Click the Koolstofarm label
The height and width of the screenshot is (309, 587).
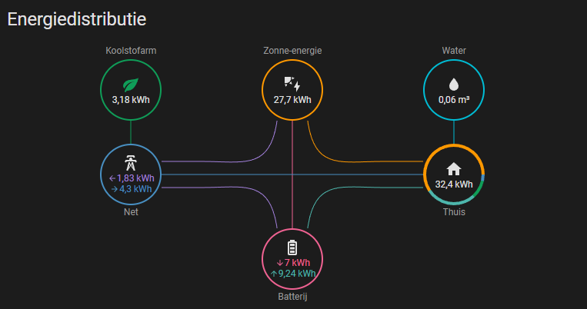tap(131, 51)
